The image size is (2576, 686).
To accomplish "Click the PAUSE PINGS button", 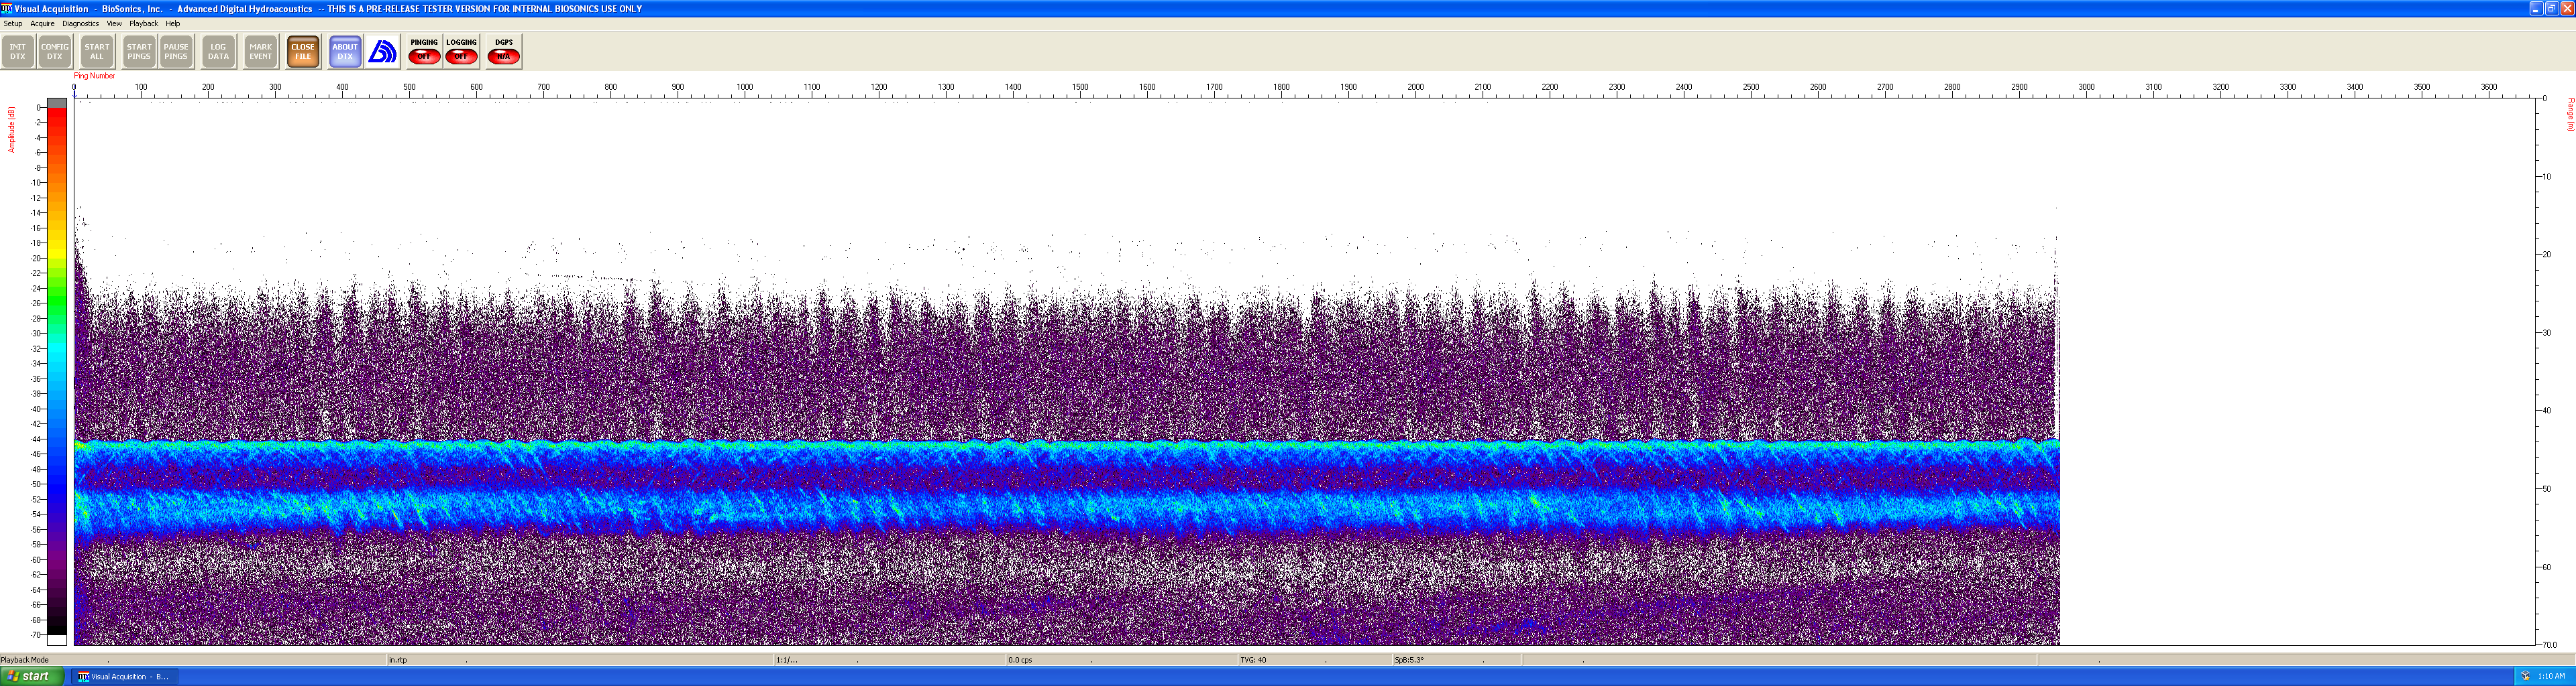I will click(176, 52).
